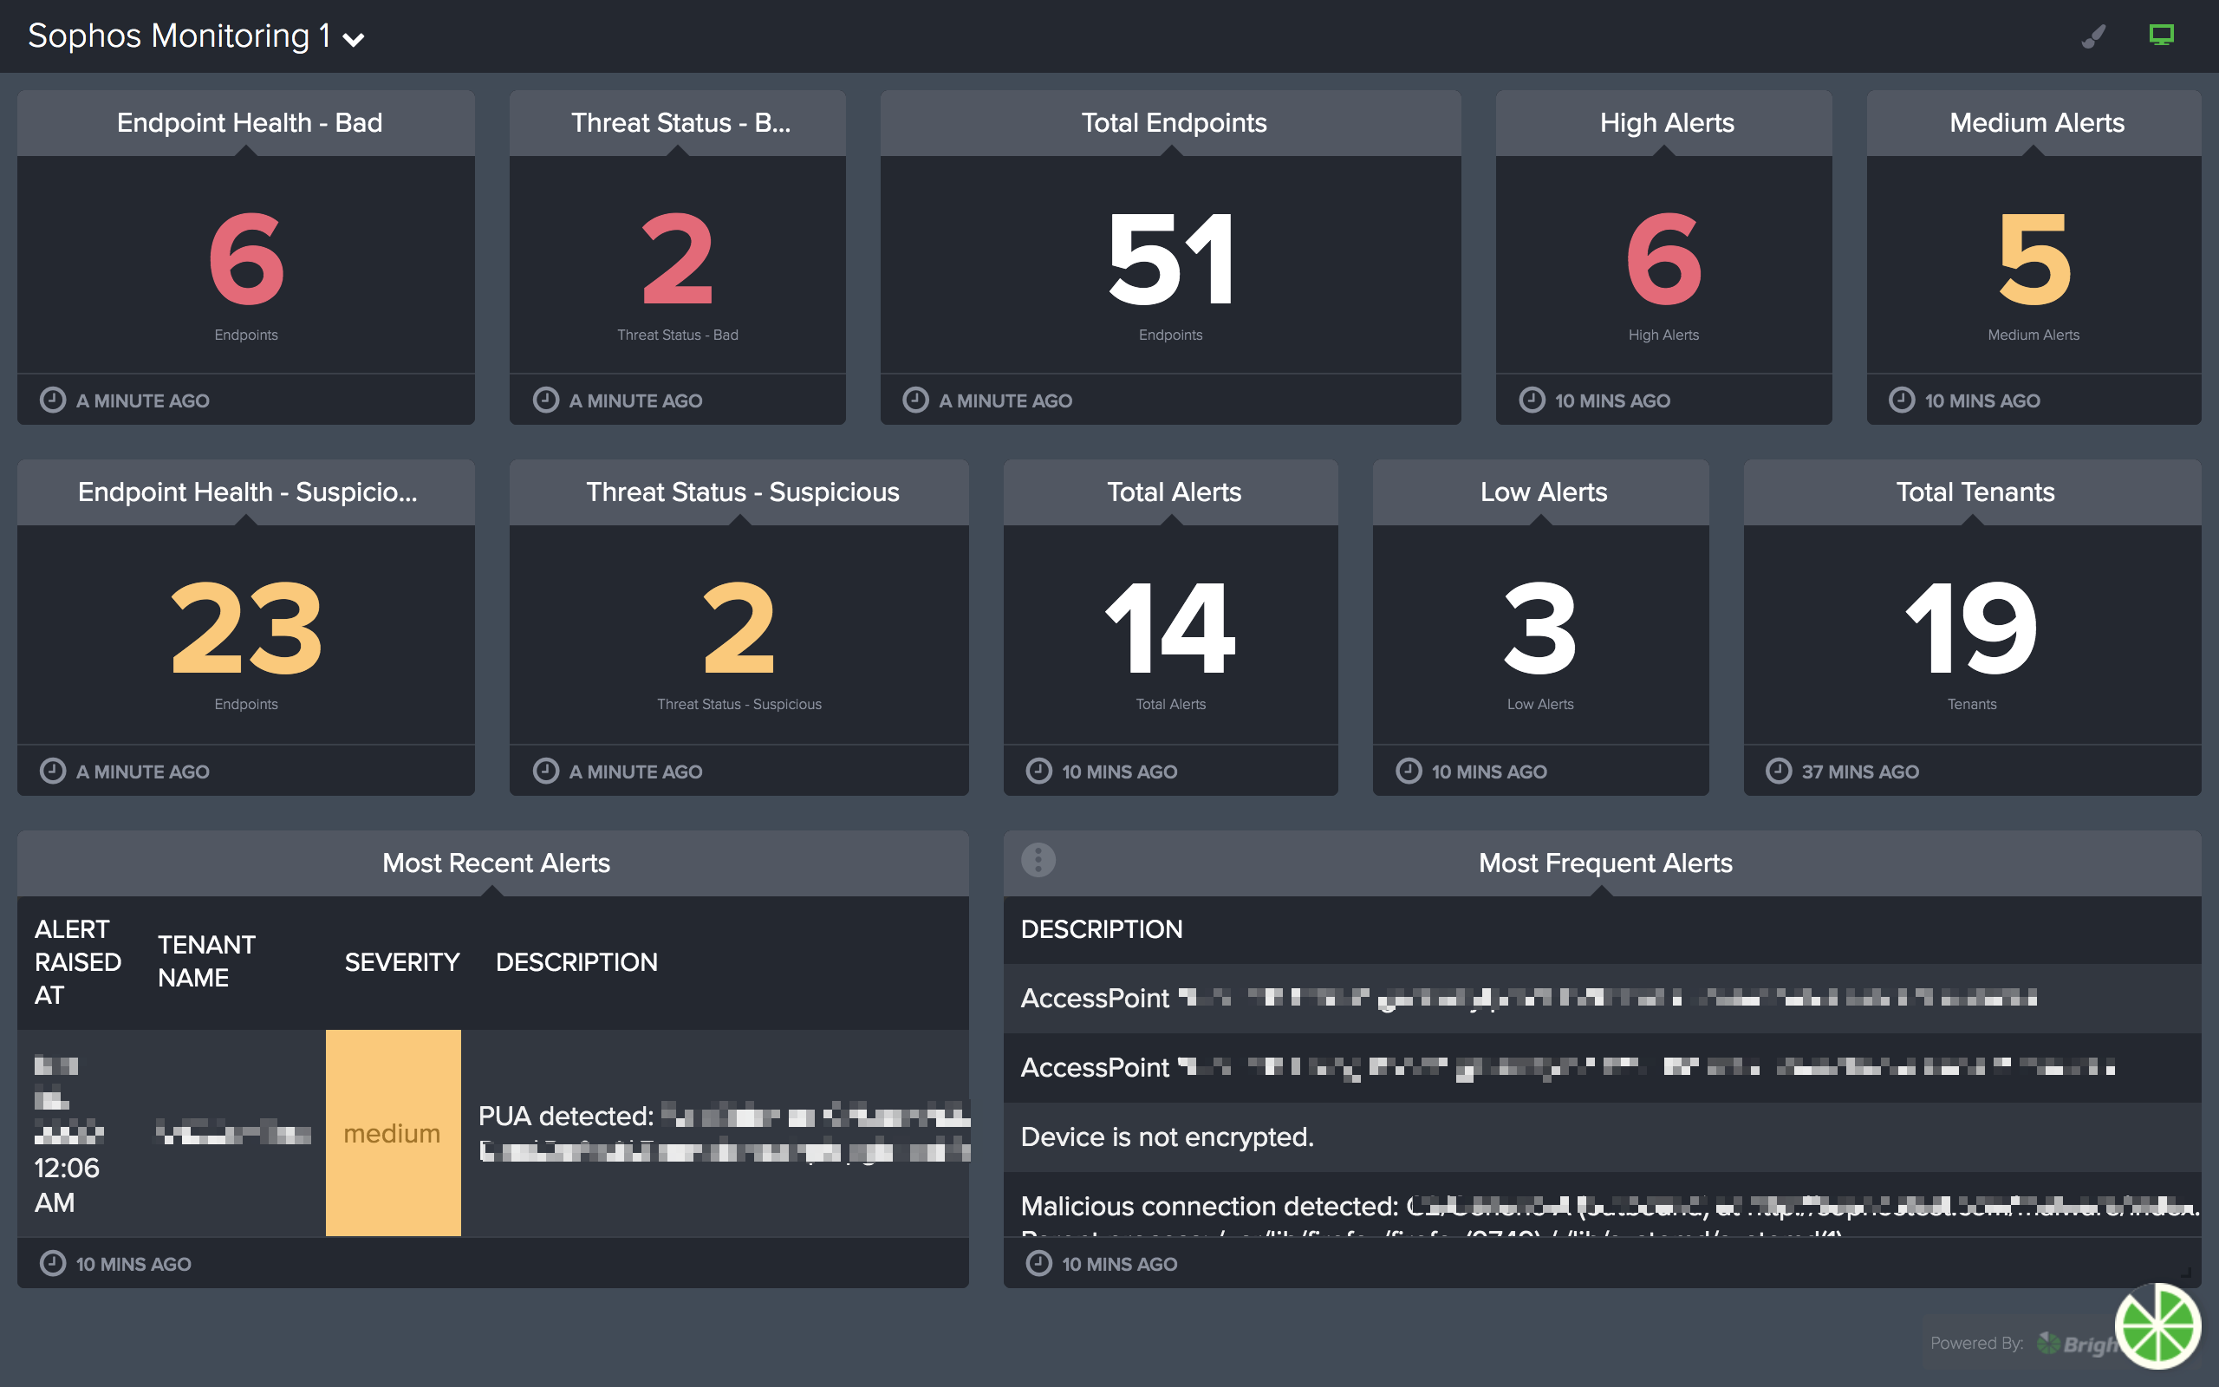Viewport: 2219px width, 1387px height.
Task: Click the paintbrush theme icon
Action: pyautogui.click(x=2093, y=36)
